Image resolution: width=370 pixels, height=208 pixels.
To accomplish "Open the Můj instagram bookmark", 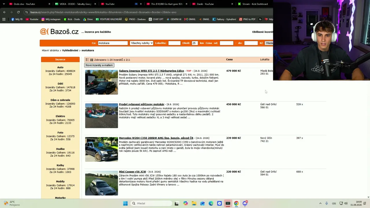I will [51, 19].
